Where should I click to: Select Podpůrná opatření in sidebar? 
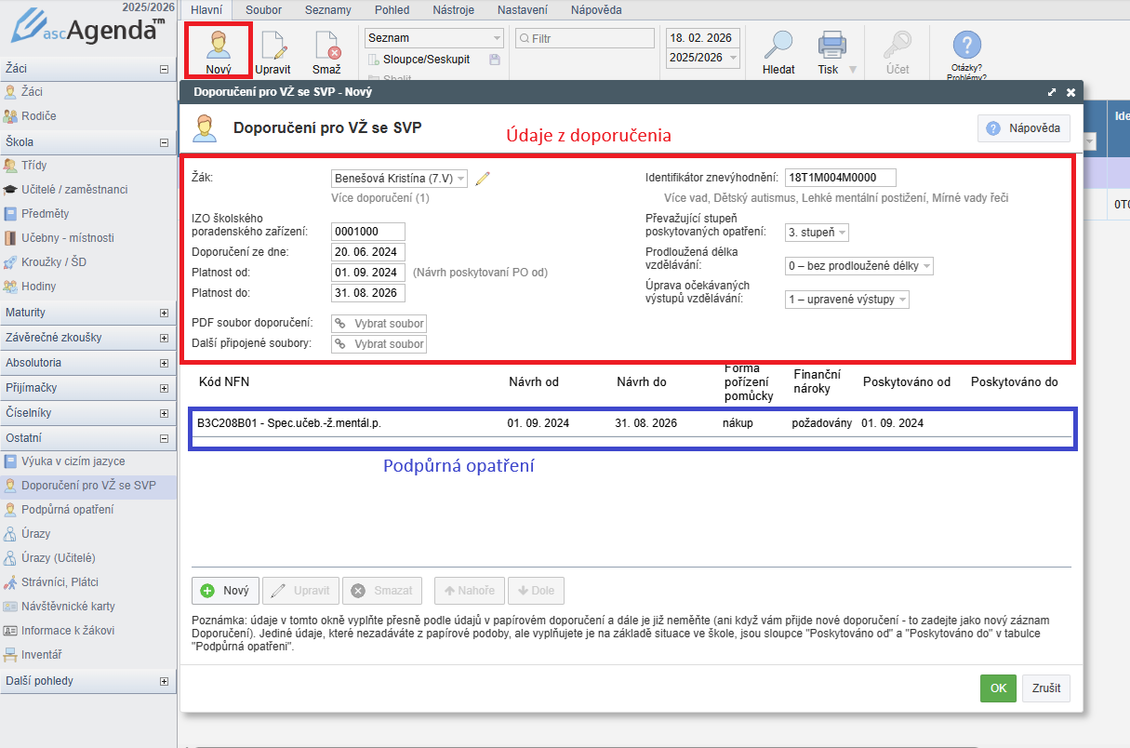[x=68, y=510]
